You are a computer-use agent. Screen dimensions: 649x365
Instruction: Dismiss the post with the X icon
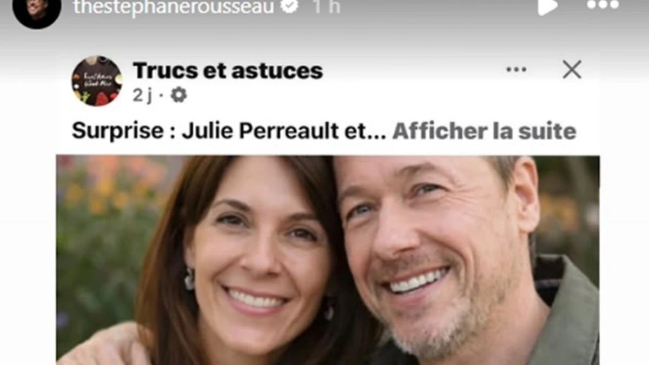[572, 69]
